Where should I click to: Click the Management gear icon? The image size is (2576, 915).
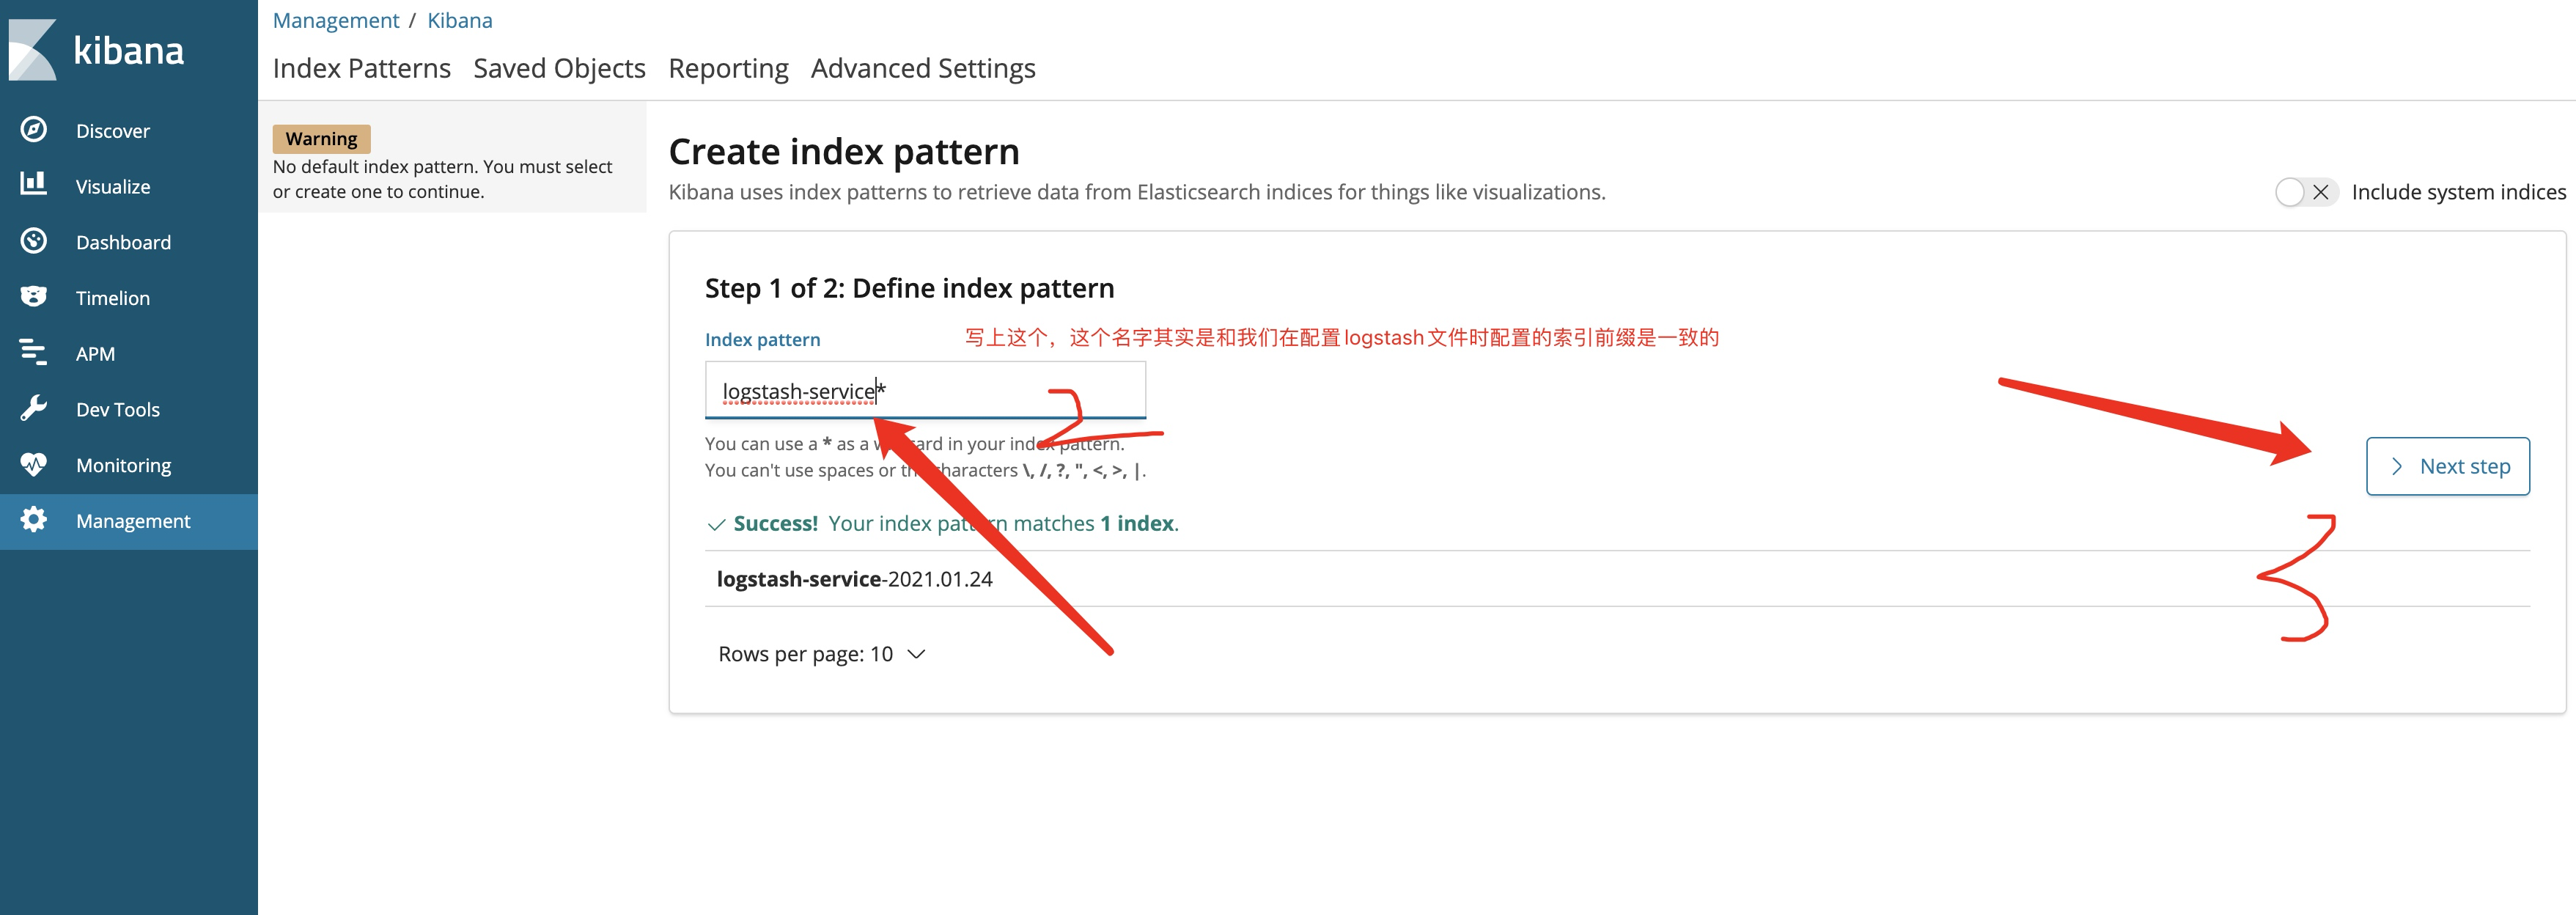(x=33, y=520)
